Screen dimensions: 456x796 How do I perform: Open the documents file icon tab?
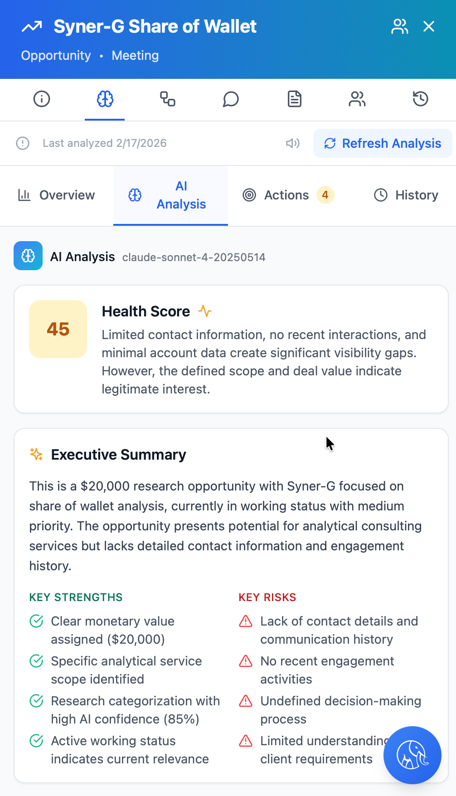(295, 99)
